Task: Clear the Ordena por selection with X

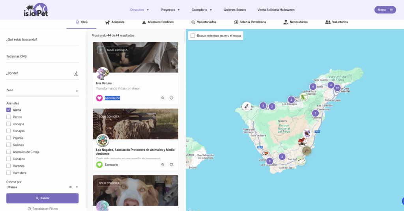Action: coord(70,187)
